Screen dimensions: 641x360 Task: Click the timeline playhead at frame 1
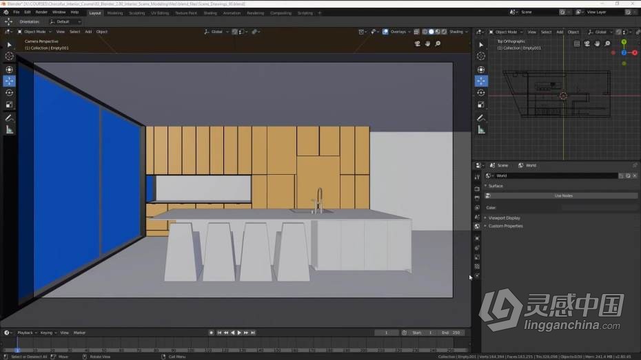click(x=17, y=350)
